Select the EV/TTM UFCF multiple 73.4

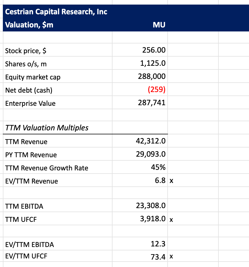158,257
